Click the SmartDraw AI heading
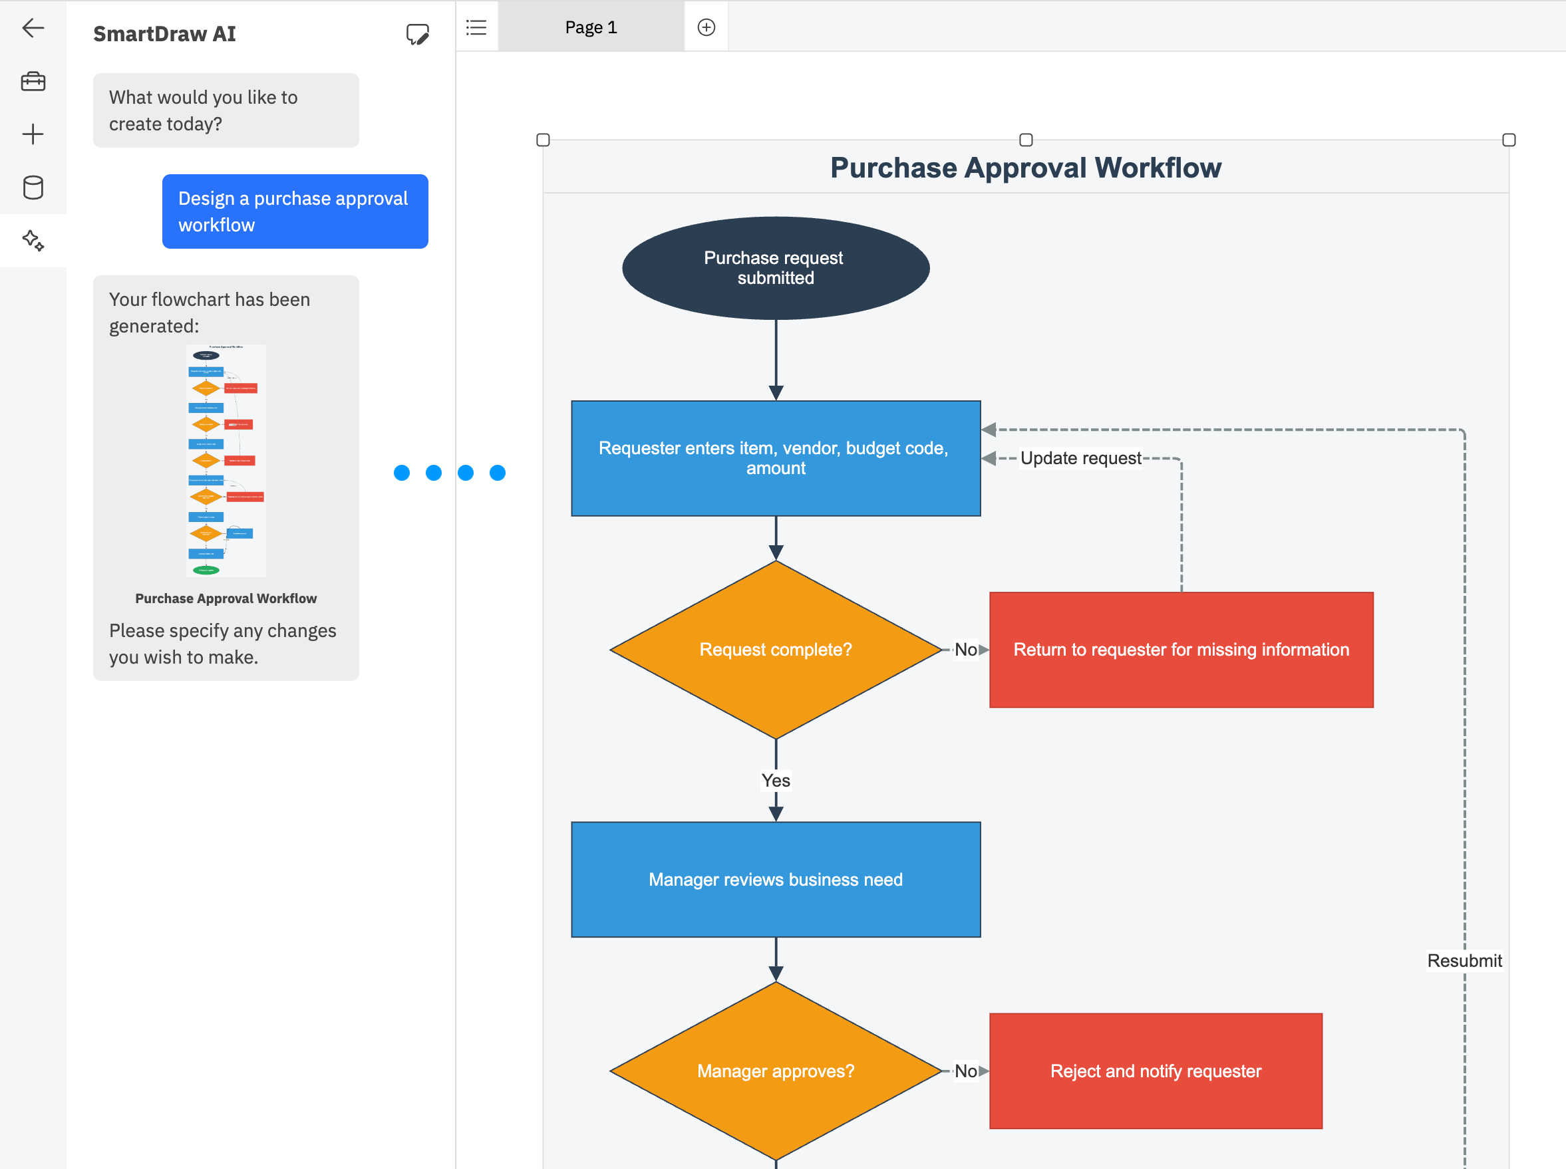This screenshot has height=1169, width=1566. 164,33
